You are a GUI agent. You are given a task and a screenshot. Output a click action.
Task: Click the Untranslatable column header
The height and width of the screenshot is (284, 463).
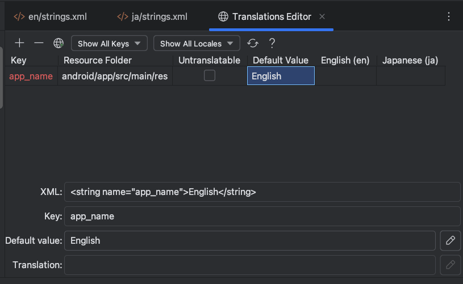[210, 61]
